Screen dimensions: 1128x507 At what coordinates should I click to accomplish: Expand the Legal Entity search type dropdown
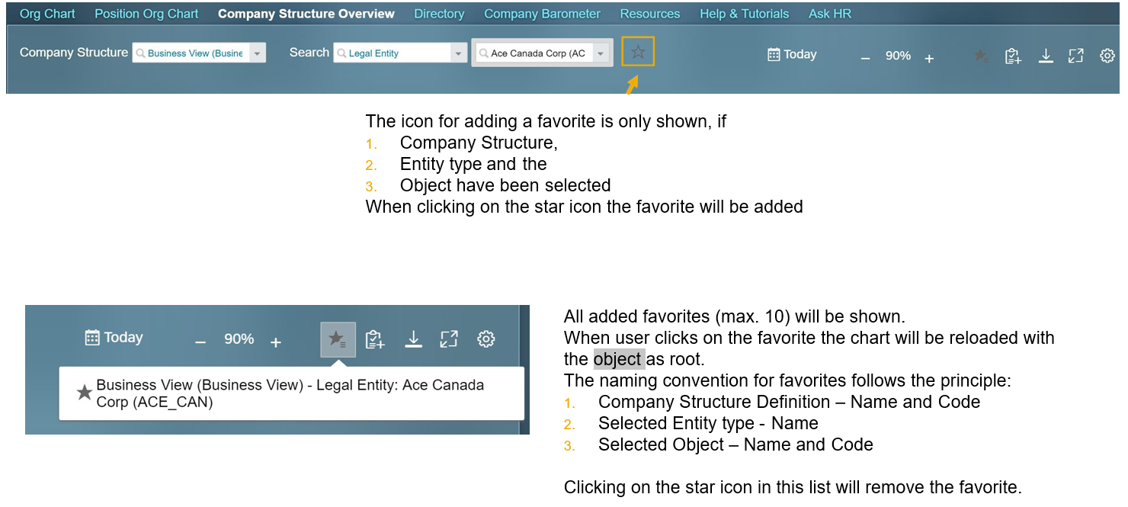[458, 53]
